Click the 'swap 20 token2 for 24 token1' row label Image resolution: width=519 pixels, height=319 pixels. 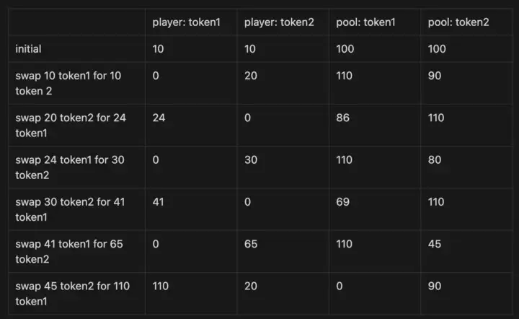click(70, 125)
